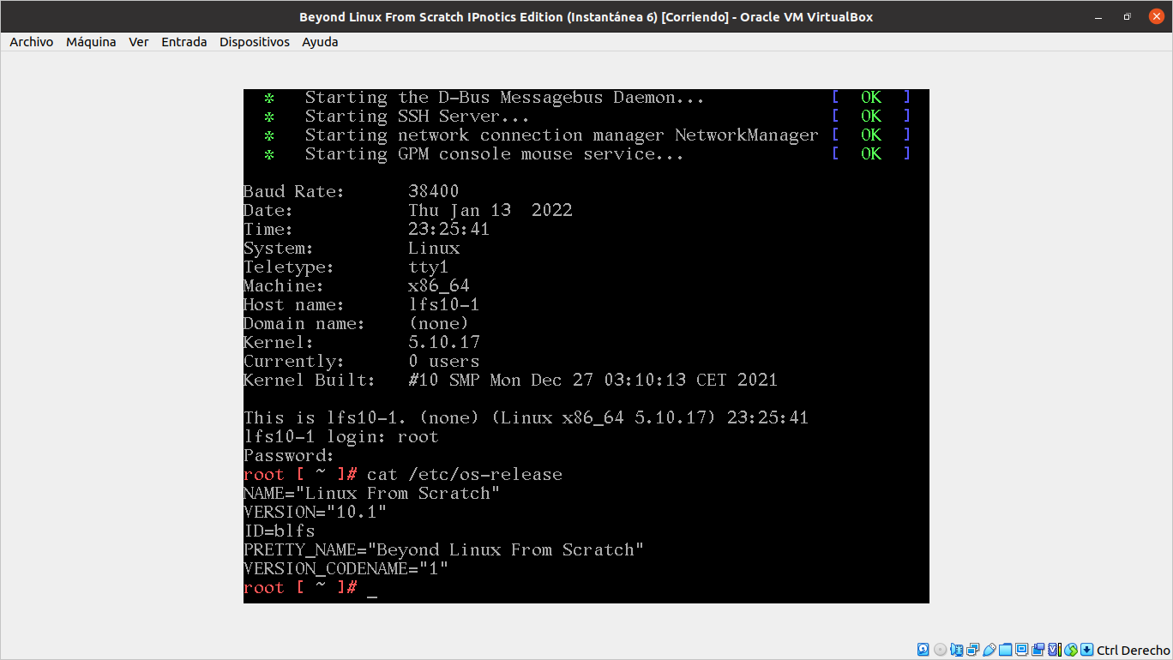The image size is (1173, 660).
Task: Open the Dispositivos menu
Action: (255, 42)
